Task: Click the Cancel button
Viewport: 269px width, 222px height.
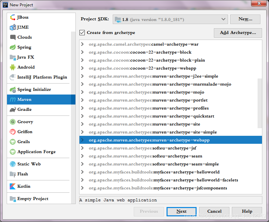Action: click(214, 211)
